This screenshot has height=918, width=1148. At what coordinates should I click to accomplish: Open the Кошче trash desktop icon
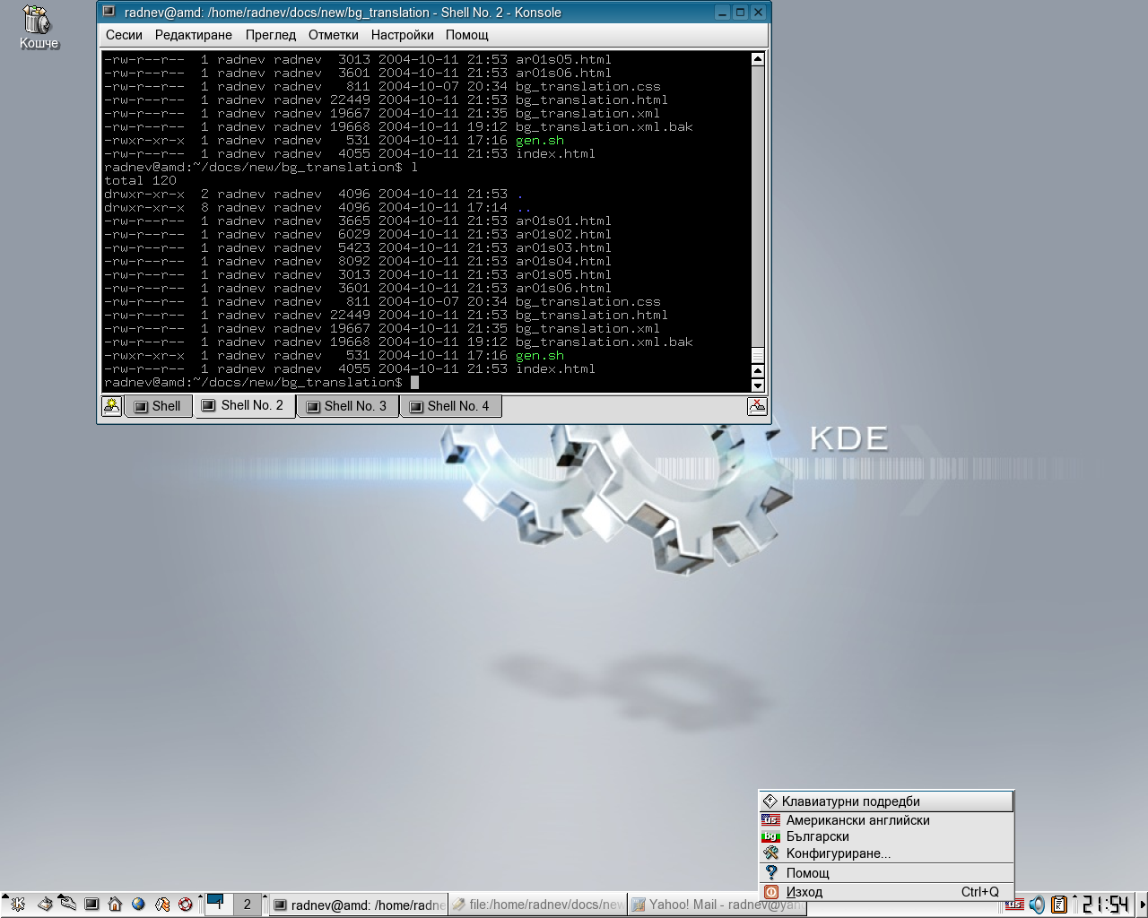tap(38, 27)
